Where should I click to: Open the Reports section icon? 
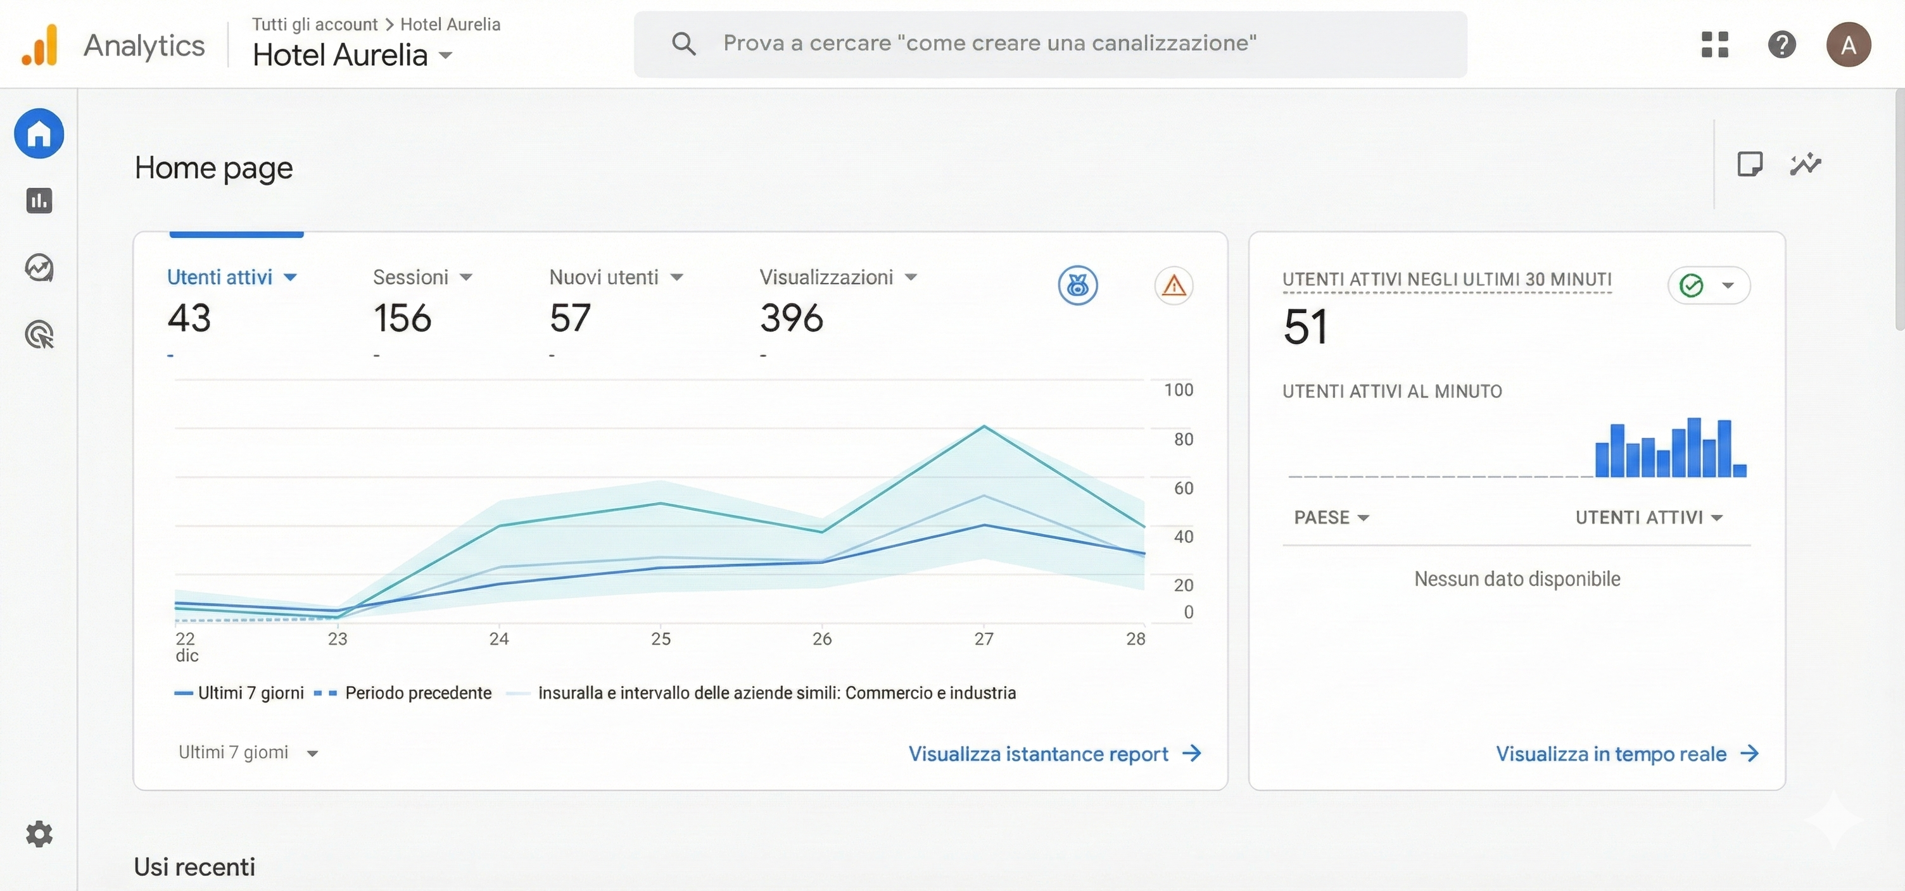point(39,201)
